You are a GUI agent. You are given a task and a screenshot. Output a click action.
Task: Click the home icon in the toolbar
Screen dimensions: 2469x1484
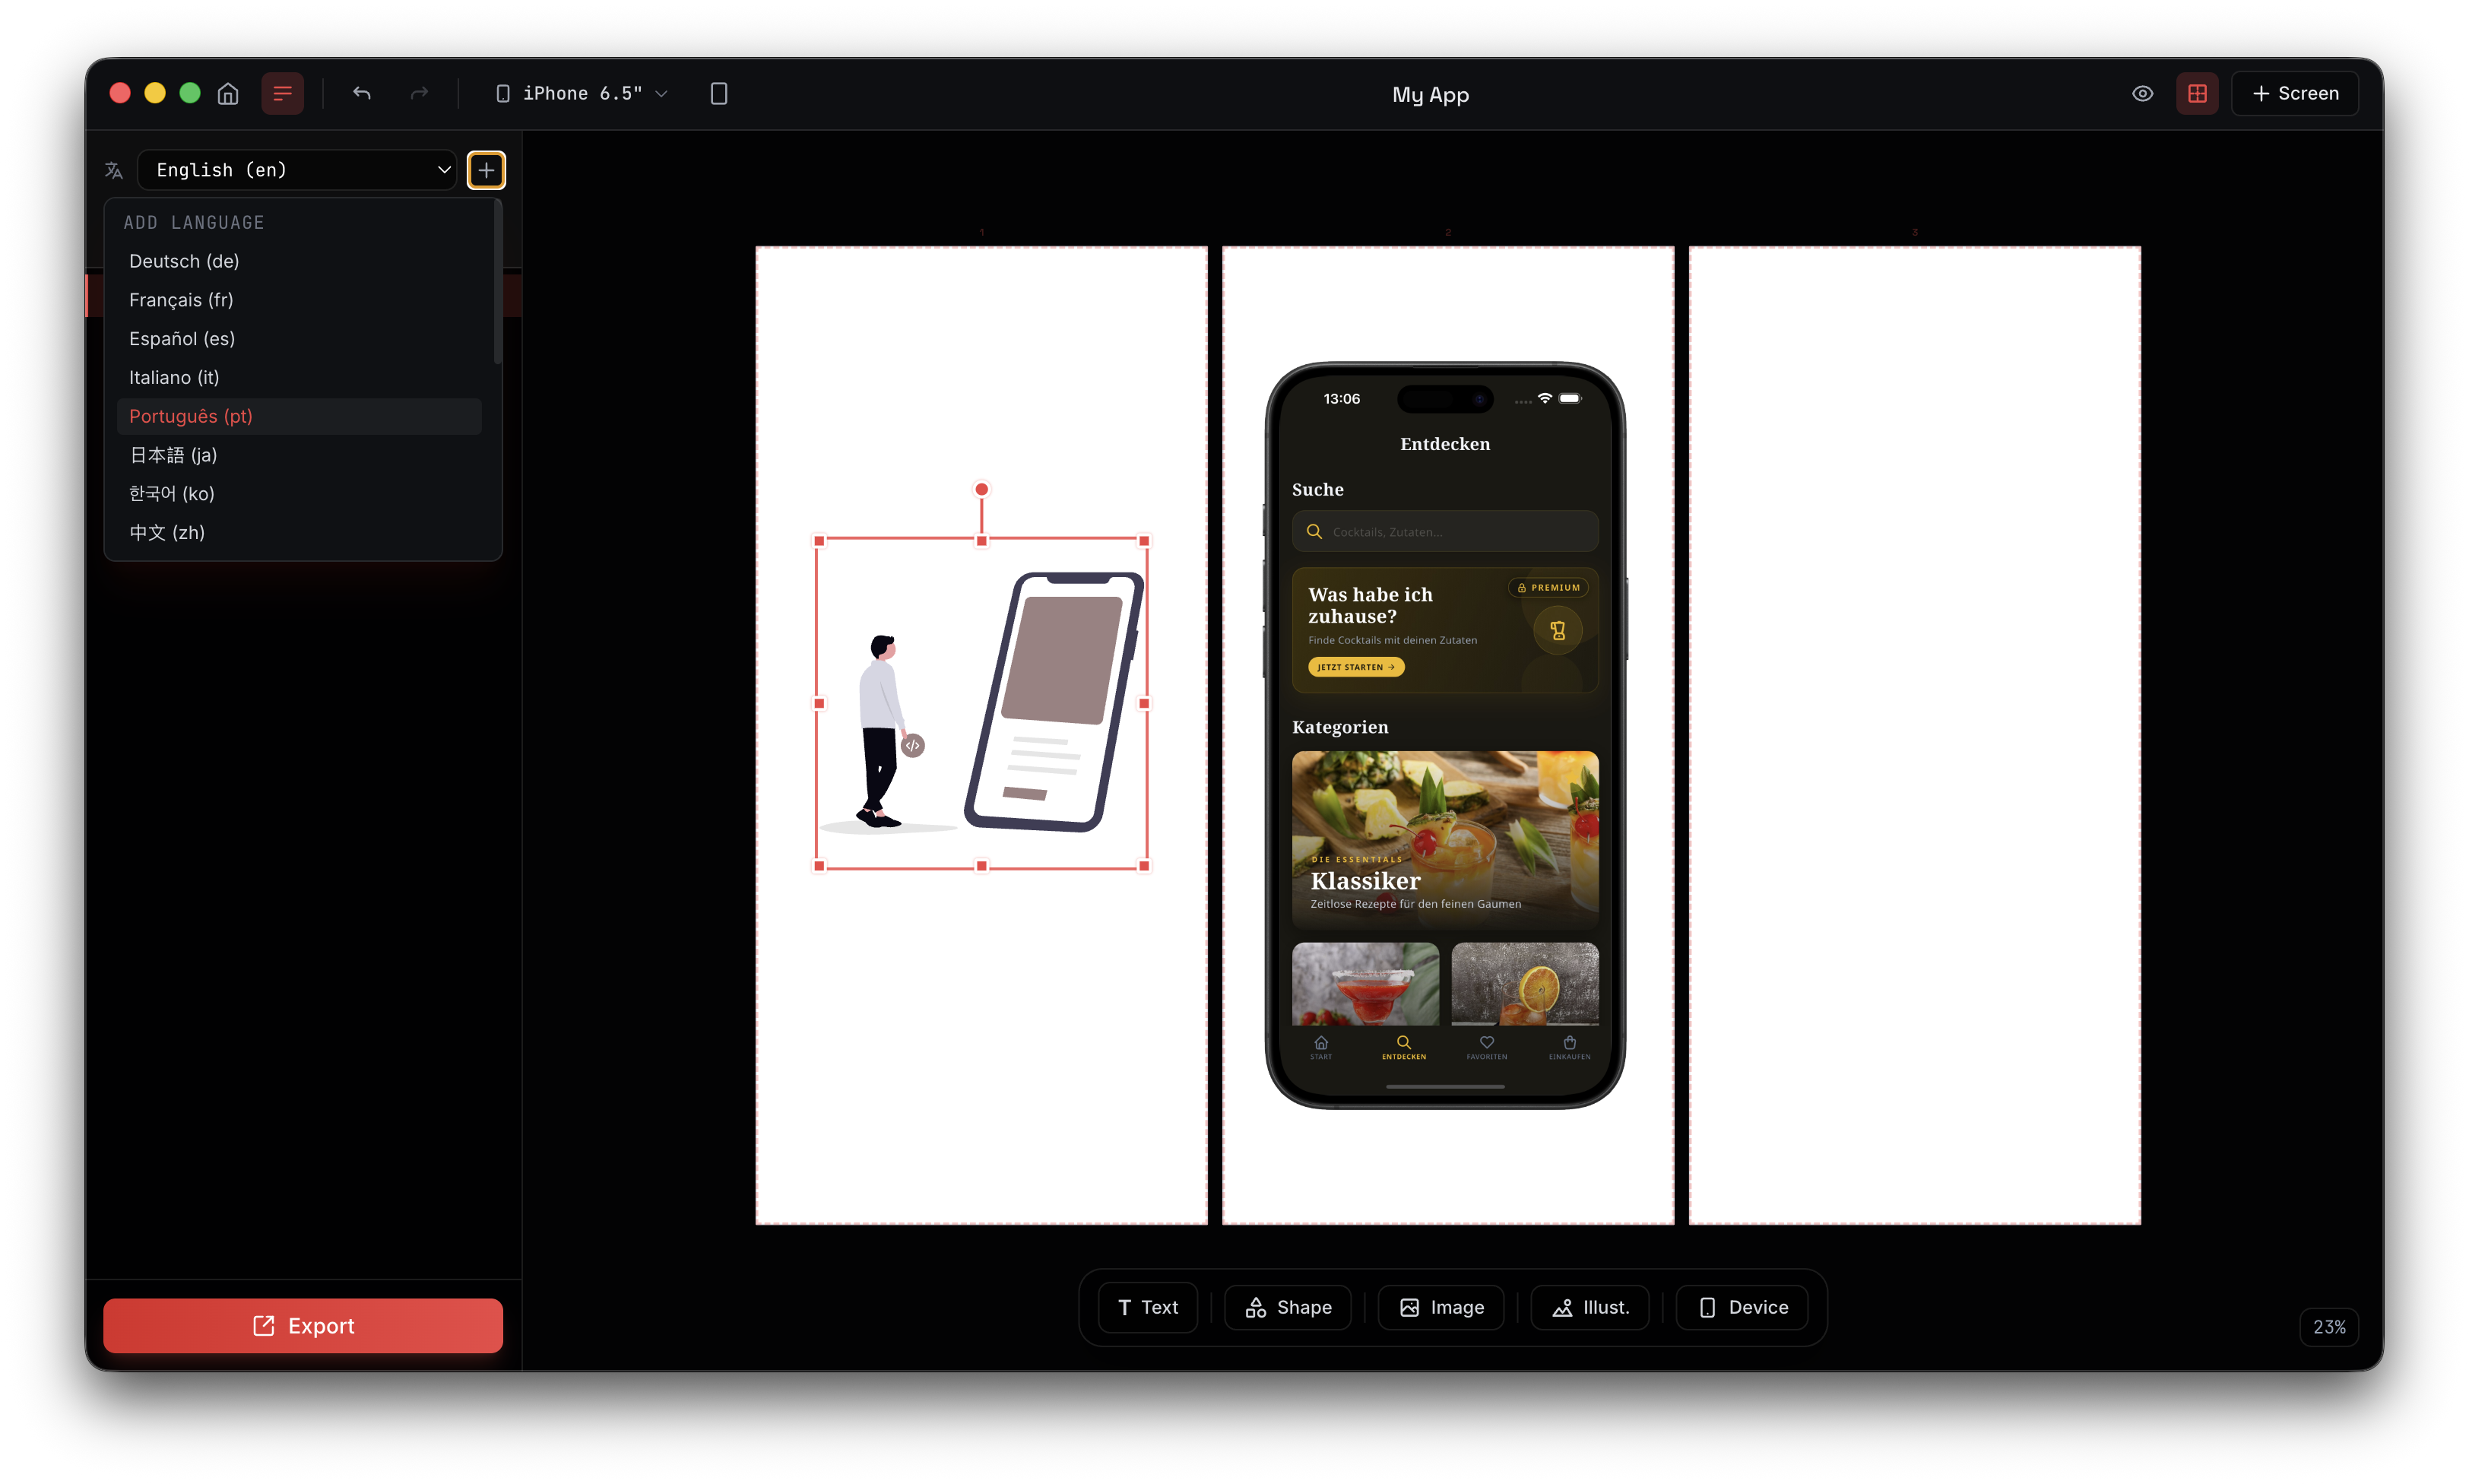click(x=227, y=93)
